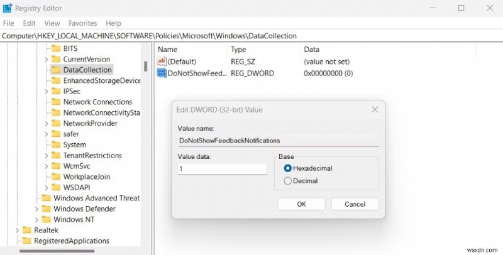Click the WcmSvc folder icon
503x255 pixels.
click(x=56, y=166)
